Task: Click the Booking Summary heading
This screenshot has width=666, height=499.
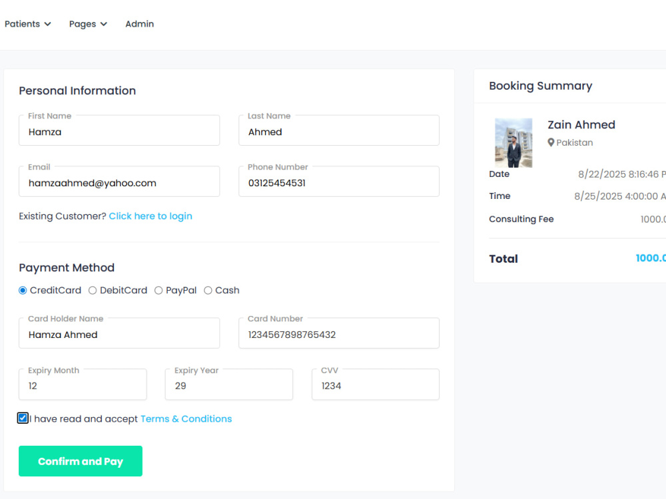Action: (540, 86)
